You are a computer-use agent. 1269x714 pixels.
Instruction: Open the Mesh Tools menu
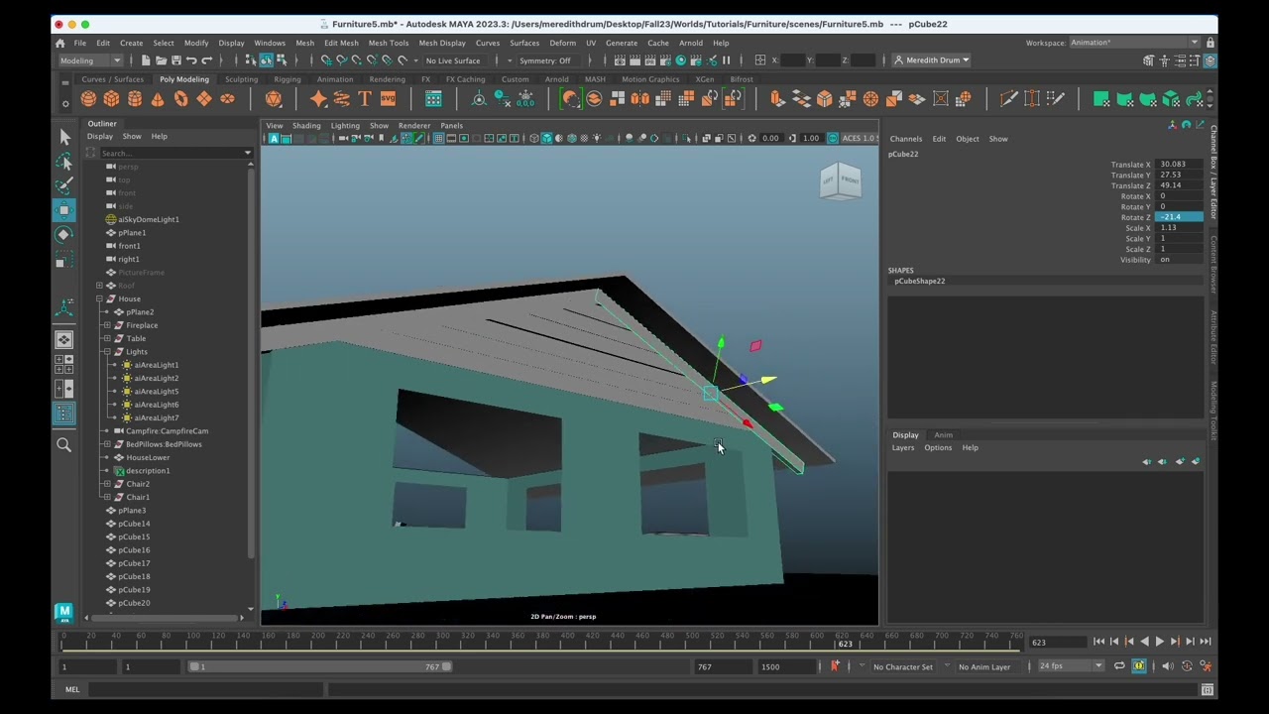pyautogui.click(x=389, y=43)
